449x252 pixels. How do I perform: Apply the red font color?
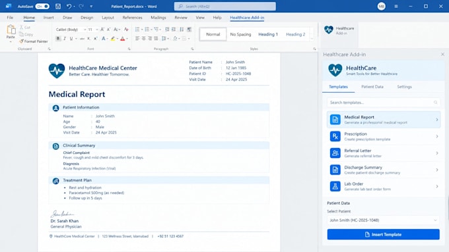click(123, 39)
